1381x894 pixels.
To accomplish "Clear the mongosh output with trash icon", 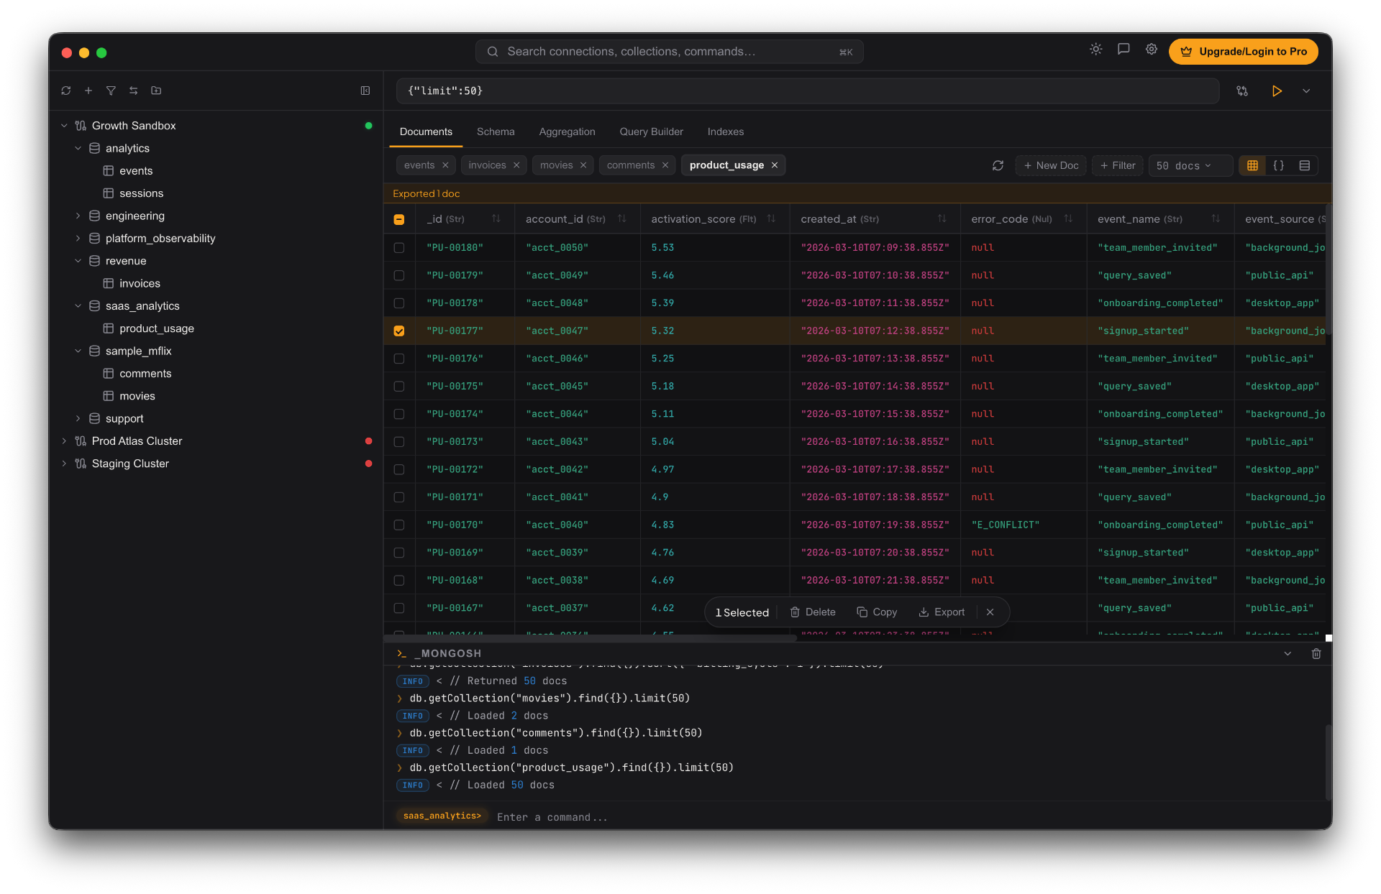I will tap(1316, 654).
